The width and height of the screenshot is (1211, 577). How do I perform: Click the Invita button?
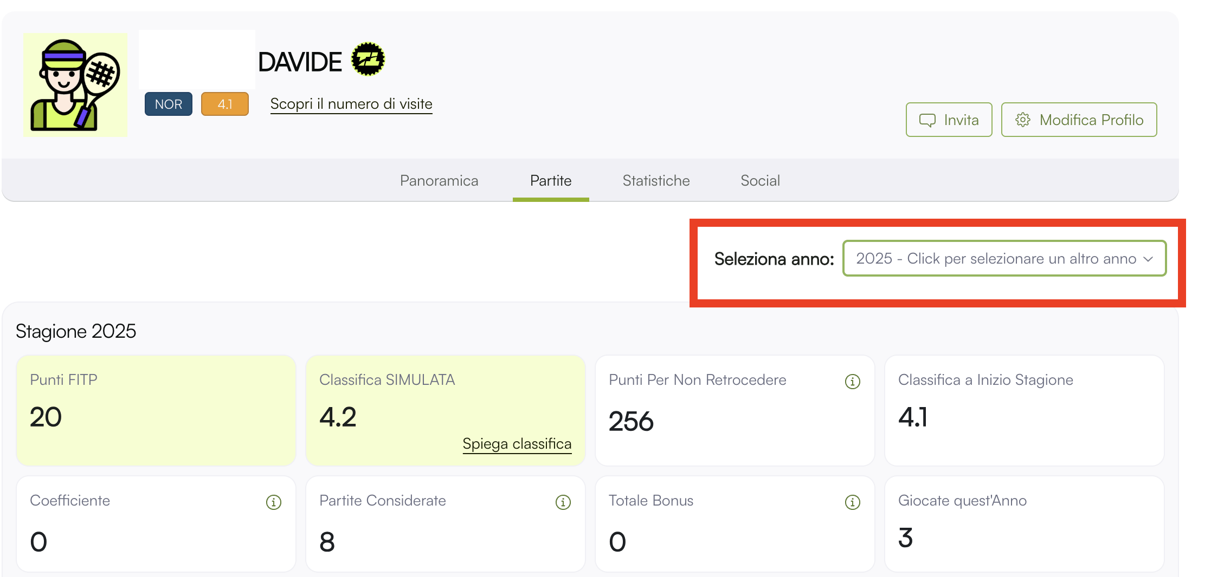point(949,120)
